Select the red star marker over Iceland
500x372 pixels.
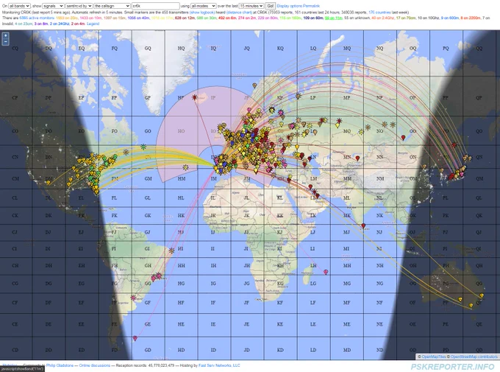(x=195, y=97)
